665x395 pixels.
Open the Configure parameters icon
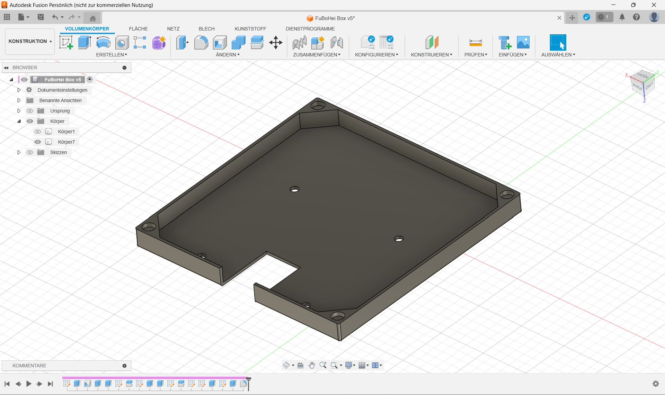pyautogui.click(x=368, y=43)
